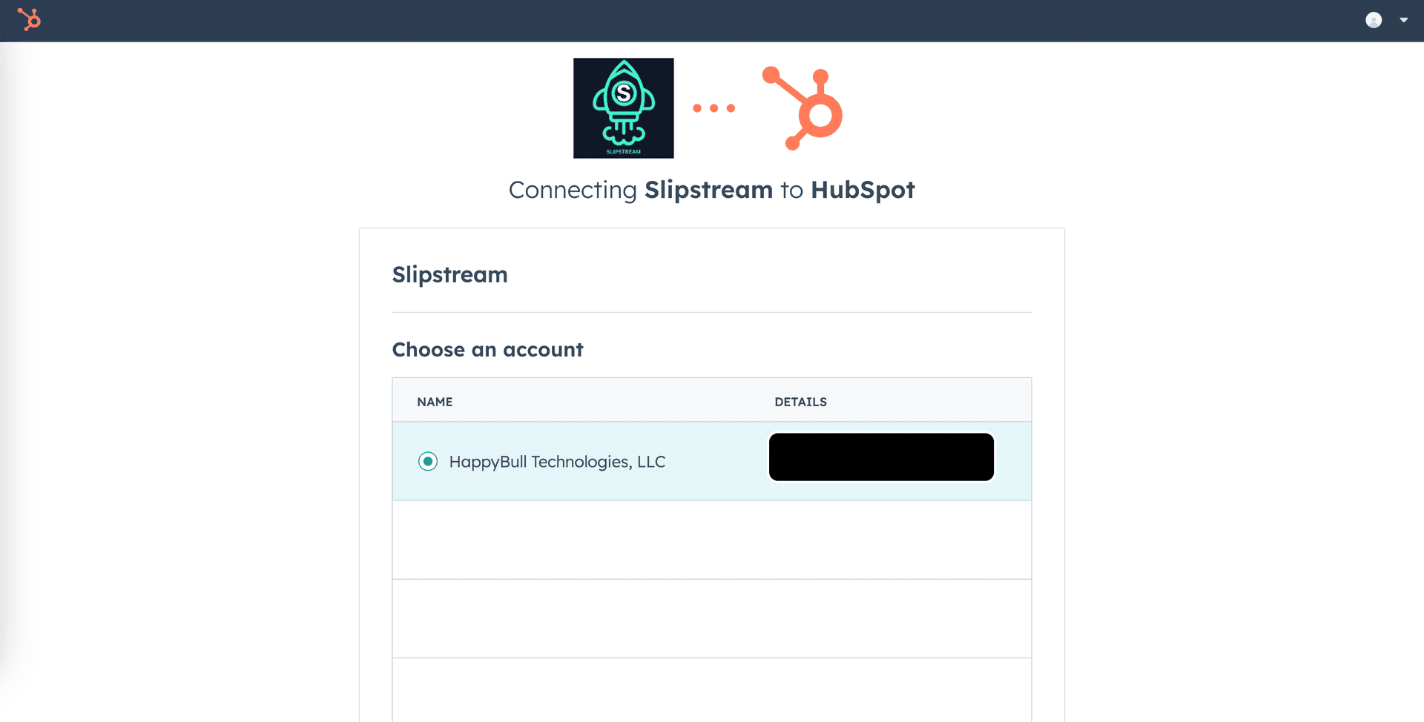This screenshot has height=722, width=1424.
Task: Click the orange dots connecting the two logos
Action: pos(714,107)
